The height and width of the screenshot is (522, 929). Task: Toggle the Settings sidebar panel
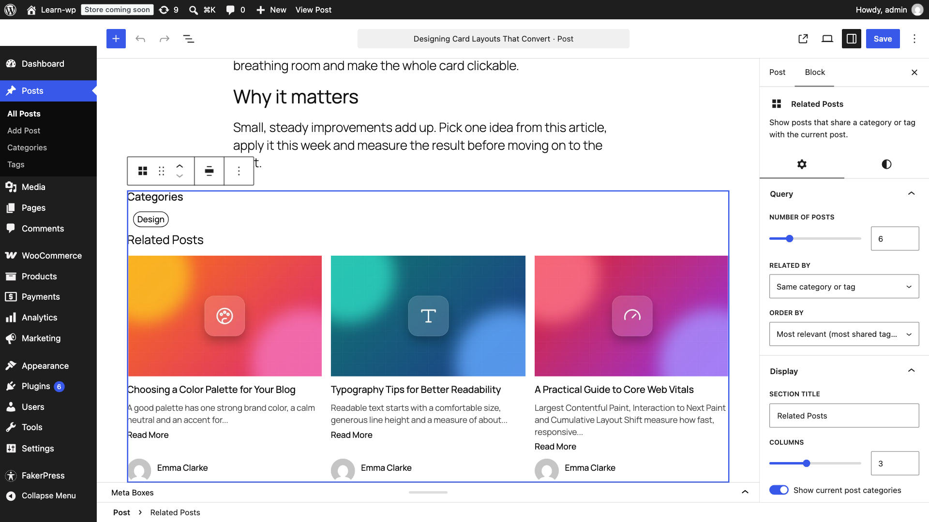coord(852,39)
